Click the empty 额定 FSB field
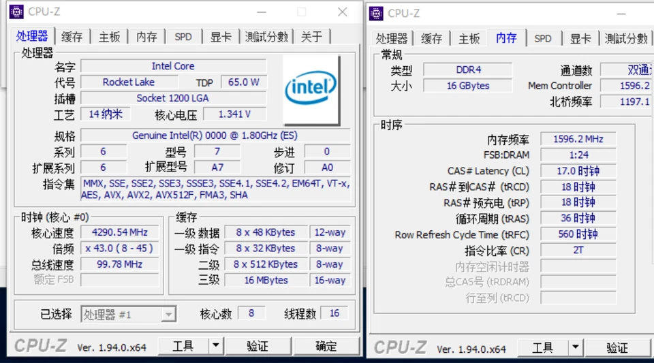 pos(120,280)
